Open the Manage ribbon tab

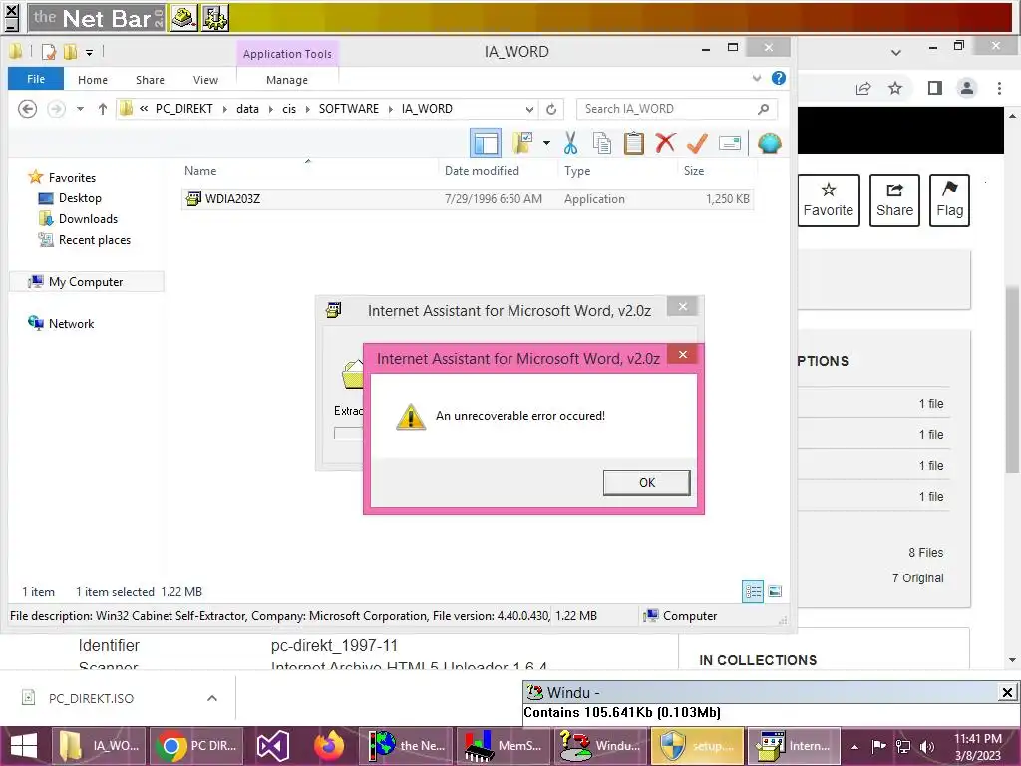click(x=287, y=80)
